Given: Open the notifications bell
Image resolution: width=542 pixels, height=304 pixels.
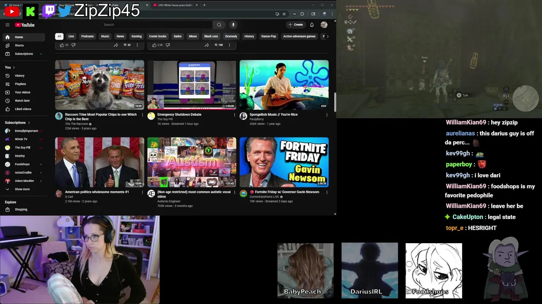Looking at the screenshot, I should (312, 25).
